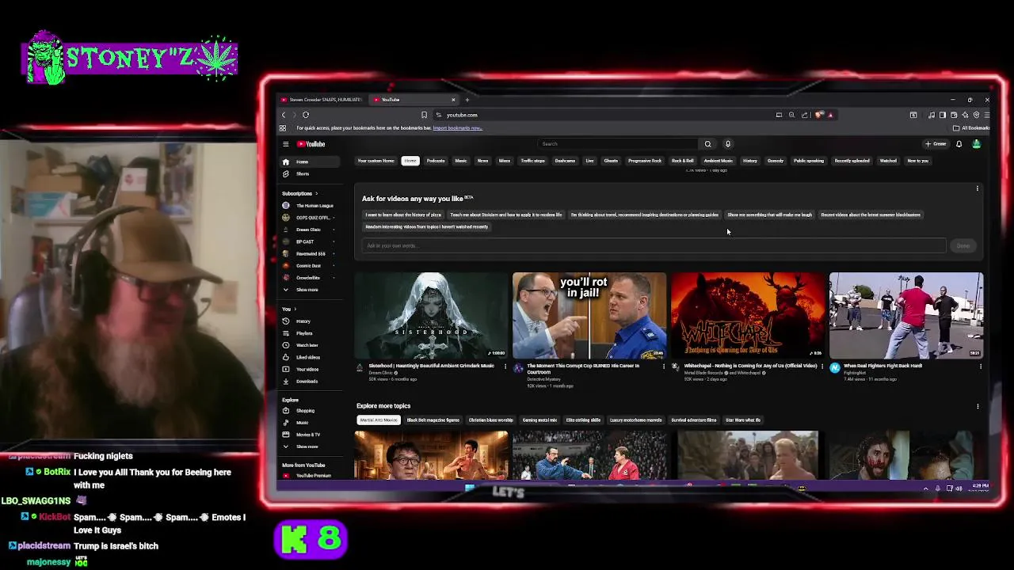Show hidden taskbar tray icons chevron

[925, 488]
